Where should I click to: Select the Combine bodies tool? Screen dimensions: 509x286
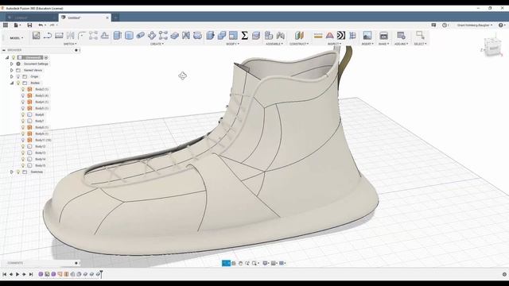click(x=222, y=35)
